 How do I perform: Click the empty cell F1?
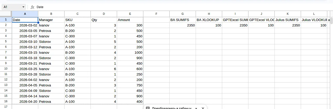pyautogui.click(x=156, y=20)
